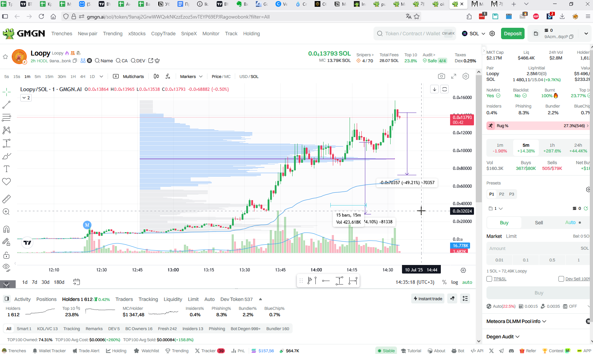The width and height of the screenshot is (593, 354).
Task: Switch chart currency USD / SOL
Action: 249,77
